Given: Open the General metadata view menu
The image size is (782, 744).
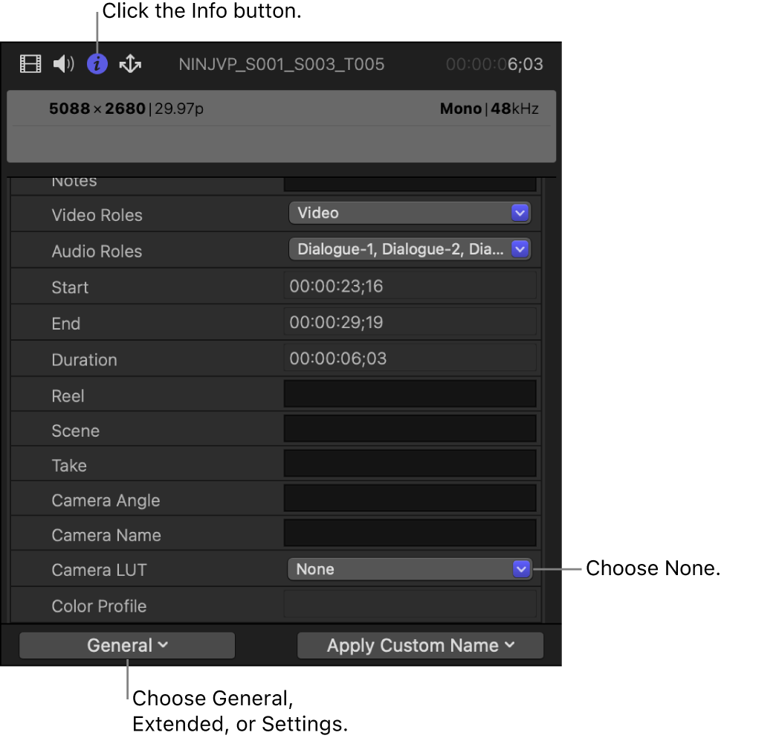Looking at the screenshot, I should pos(126,645).
